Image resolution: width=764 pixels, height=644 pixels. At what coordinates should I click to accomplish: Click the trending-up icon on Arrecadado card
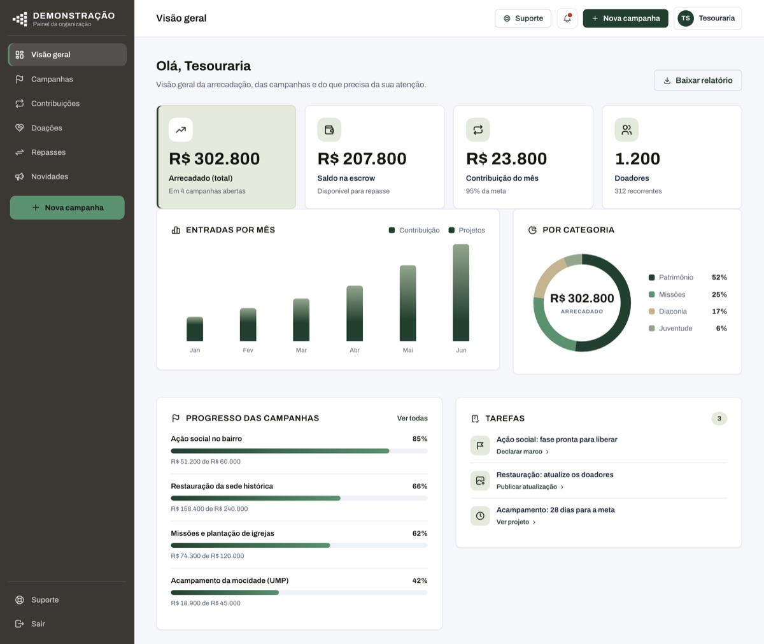point(181,130)
